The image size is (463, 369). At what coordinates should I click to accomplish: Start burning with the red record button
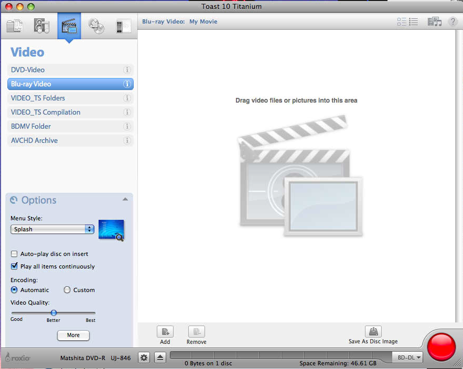point(442,347)
